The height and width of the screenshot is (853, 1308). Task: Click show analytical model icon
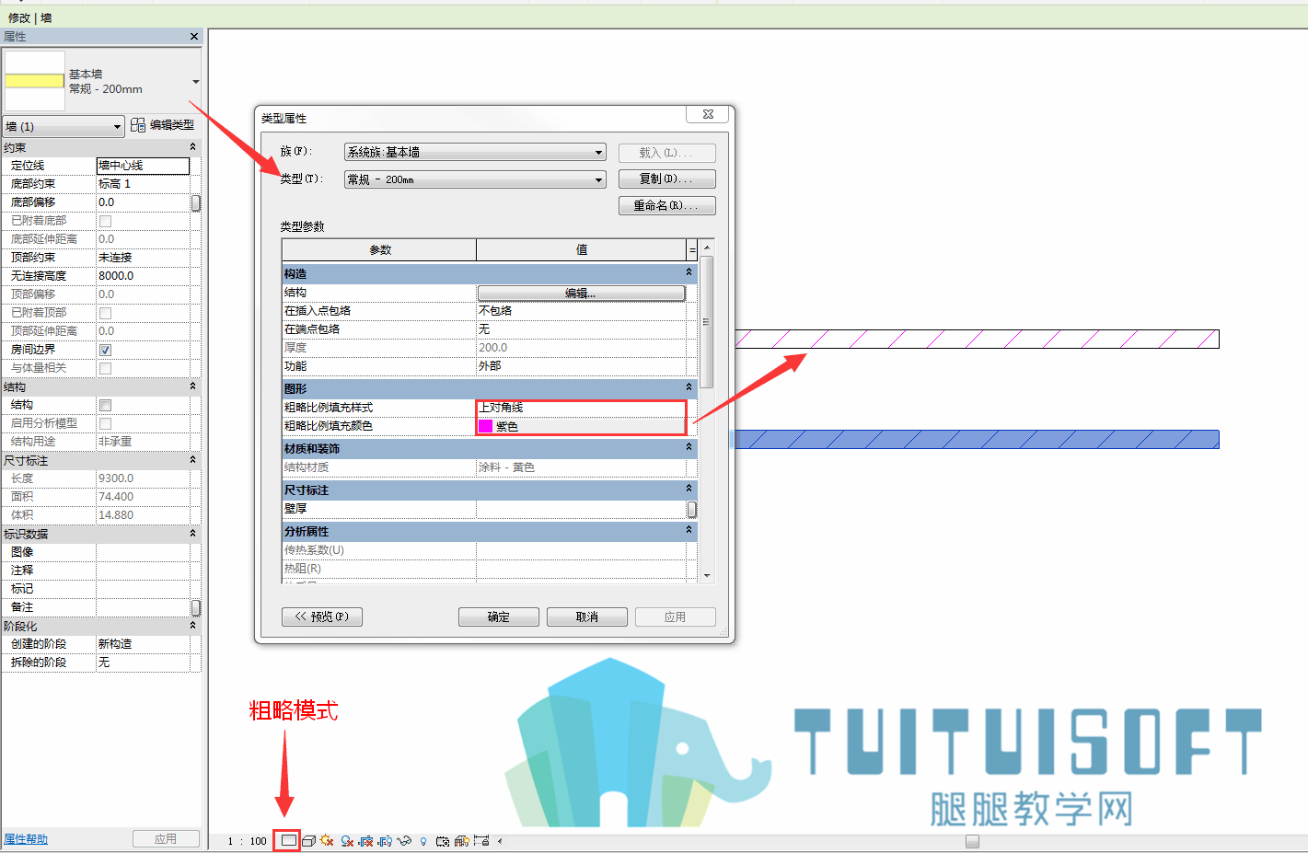(x=462, y=841)
